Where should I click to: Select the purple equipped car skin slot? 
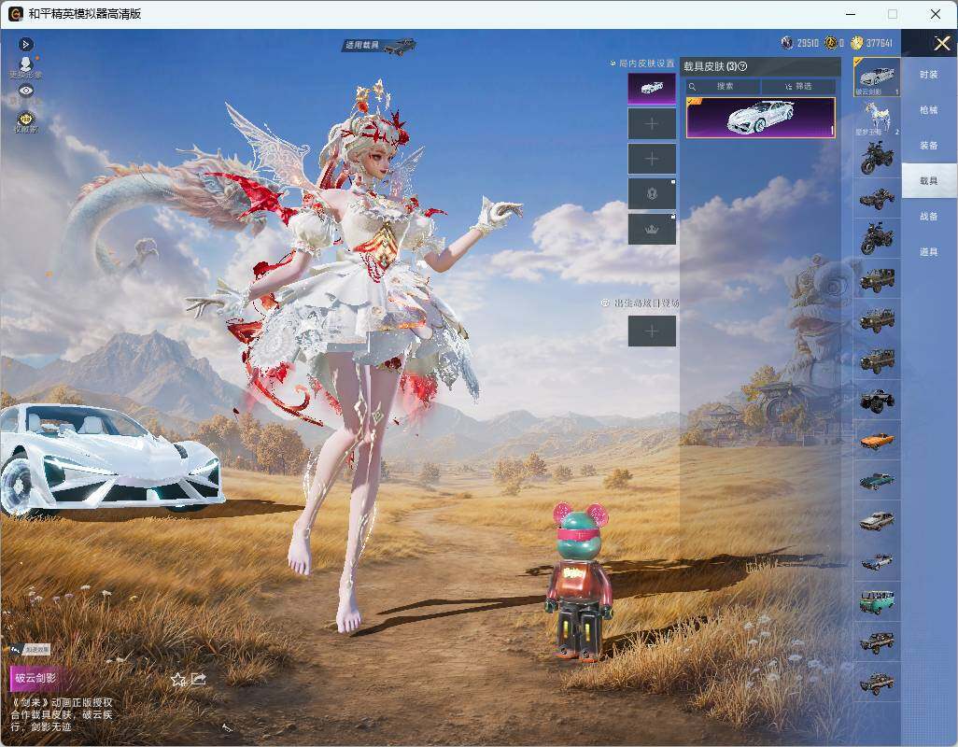point(652,89)
